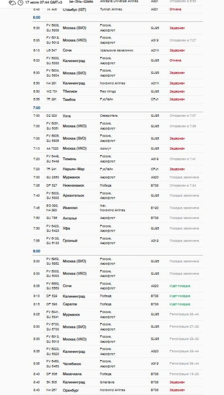Select the SU 786 Анталья flight

point(118,218)
